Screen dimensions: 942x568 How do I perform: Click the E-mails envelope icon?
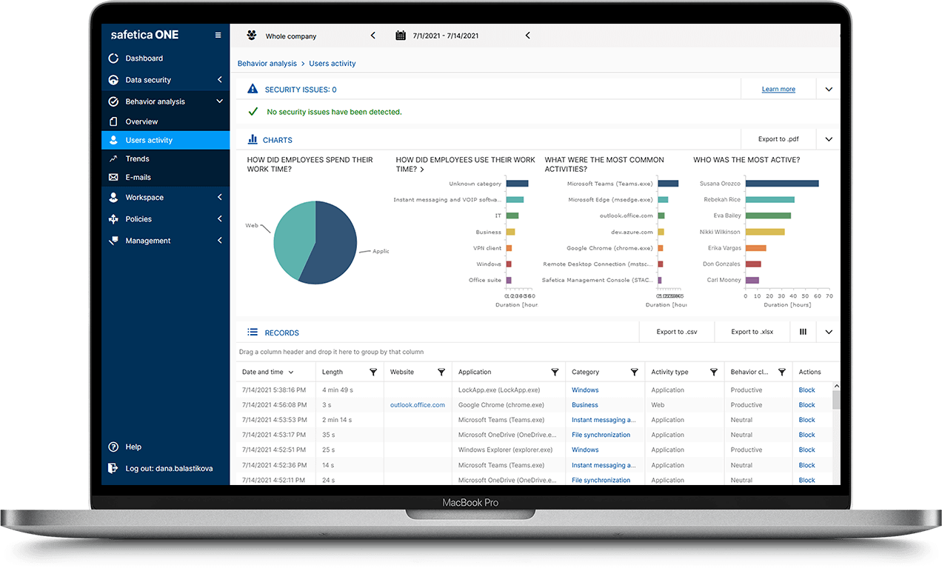tap(113, 177)
